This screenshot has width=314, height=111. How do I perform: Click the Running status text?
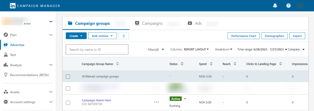[x=175, y=106]
